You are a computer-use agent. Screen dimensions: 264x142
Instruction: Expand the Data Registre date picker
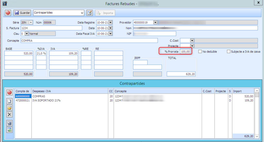point(111,22)
